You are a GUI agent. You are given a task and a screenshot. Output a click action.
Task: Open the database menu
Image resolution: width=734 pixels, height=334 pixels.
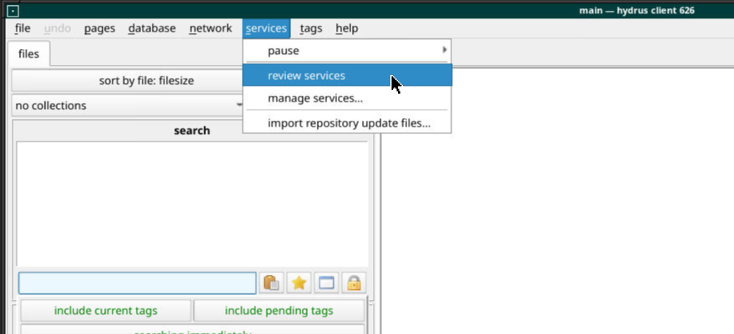152,28
